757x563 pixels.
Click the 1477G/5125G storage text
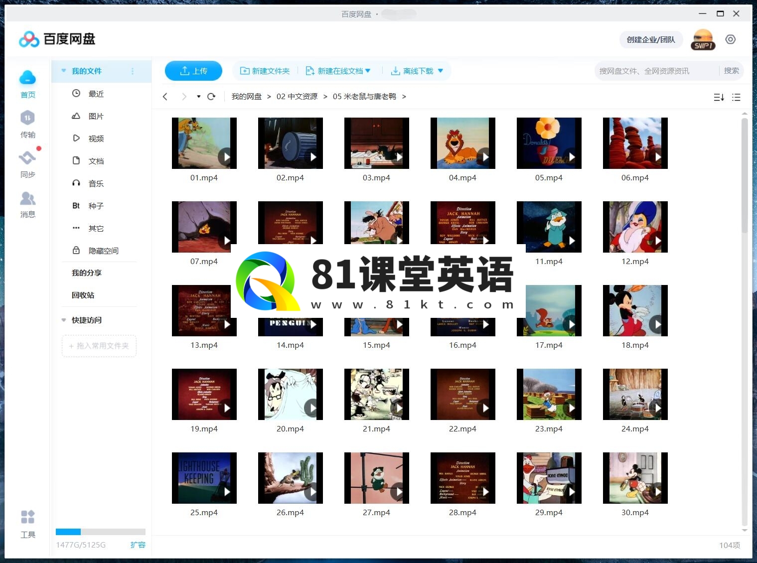click(81, 545)
